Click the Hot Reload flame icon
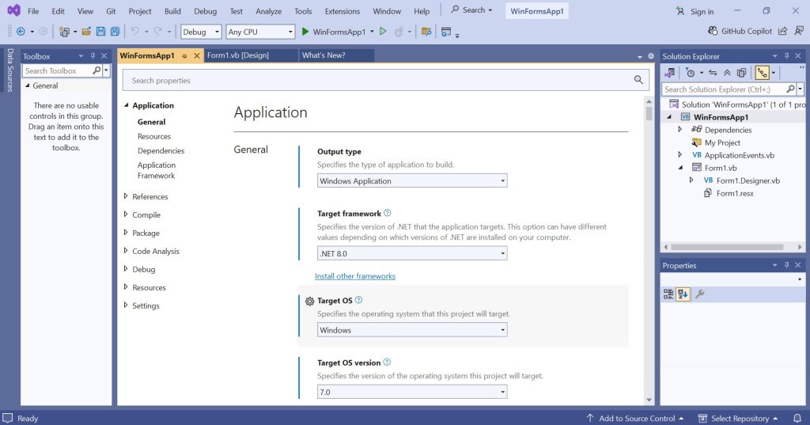The width and height of the screenshot is (810, 425). tap(399, 32)
